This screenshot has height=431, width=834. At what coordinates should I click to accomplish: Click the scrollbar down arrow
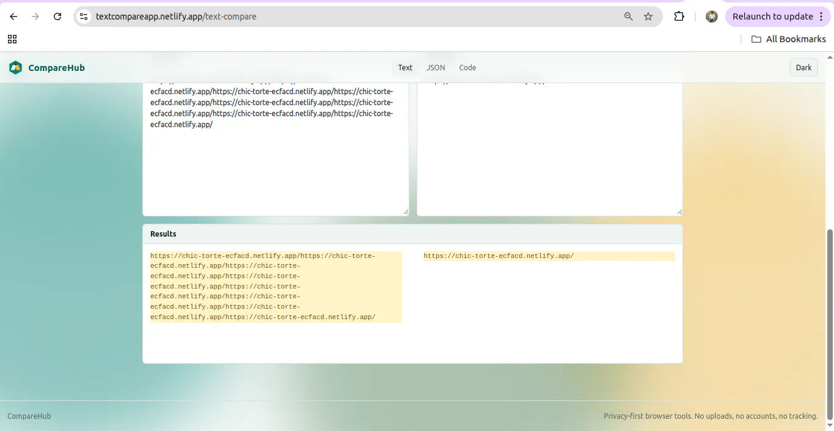coord(829,426)
